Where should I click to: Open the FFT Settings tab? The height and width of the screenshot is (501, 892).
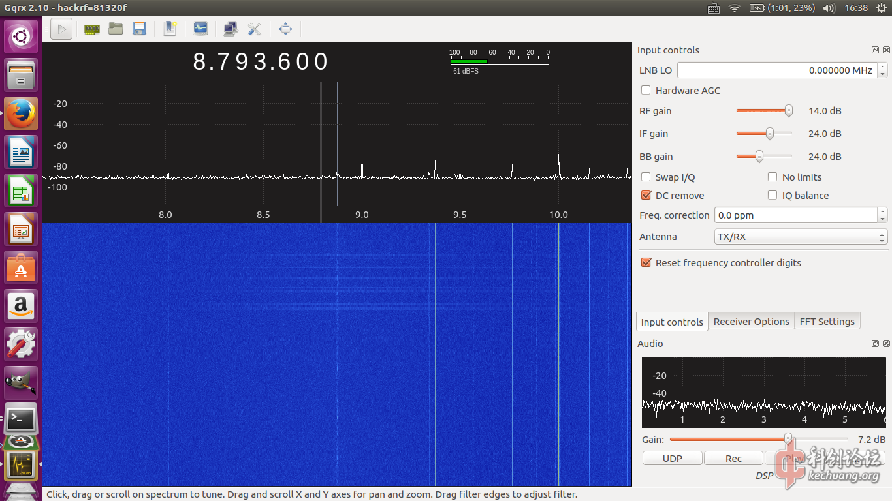pos(827,322)
